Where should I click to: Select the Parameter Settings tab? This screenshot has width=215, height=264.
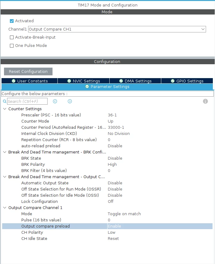click(x=107, y=87)
